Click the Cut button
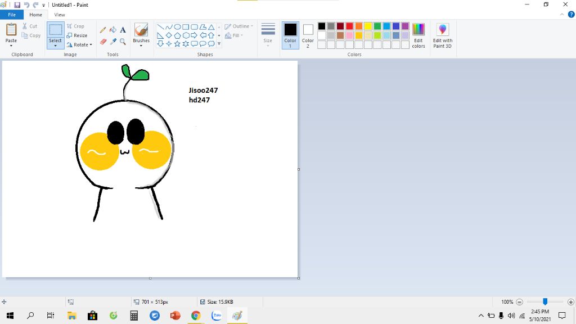The image size is (576, 324). pos(30,26)
